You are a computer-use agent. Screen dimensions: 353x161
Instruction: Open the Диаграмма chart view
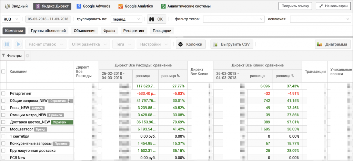pos(333,44)
